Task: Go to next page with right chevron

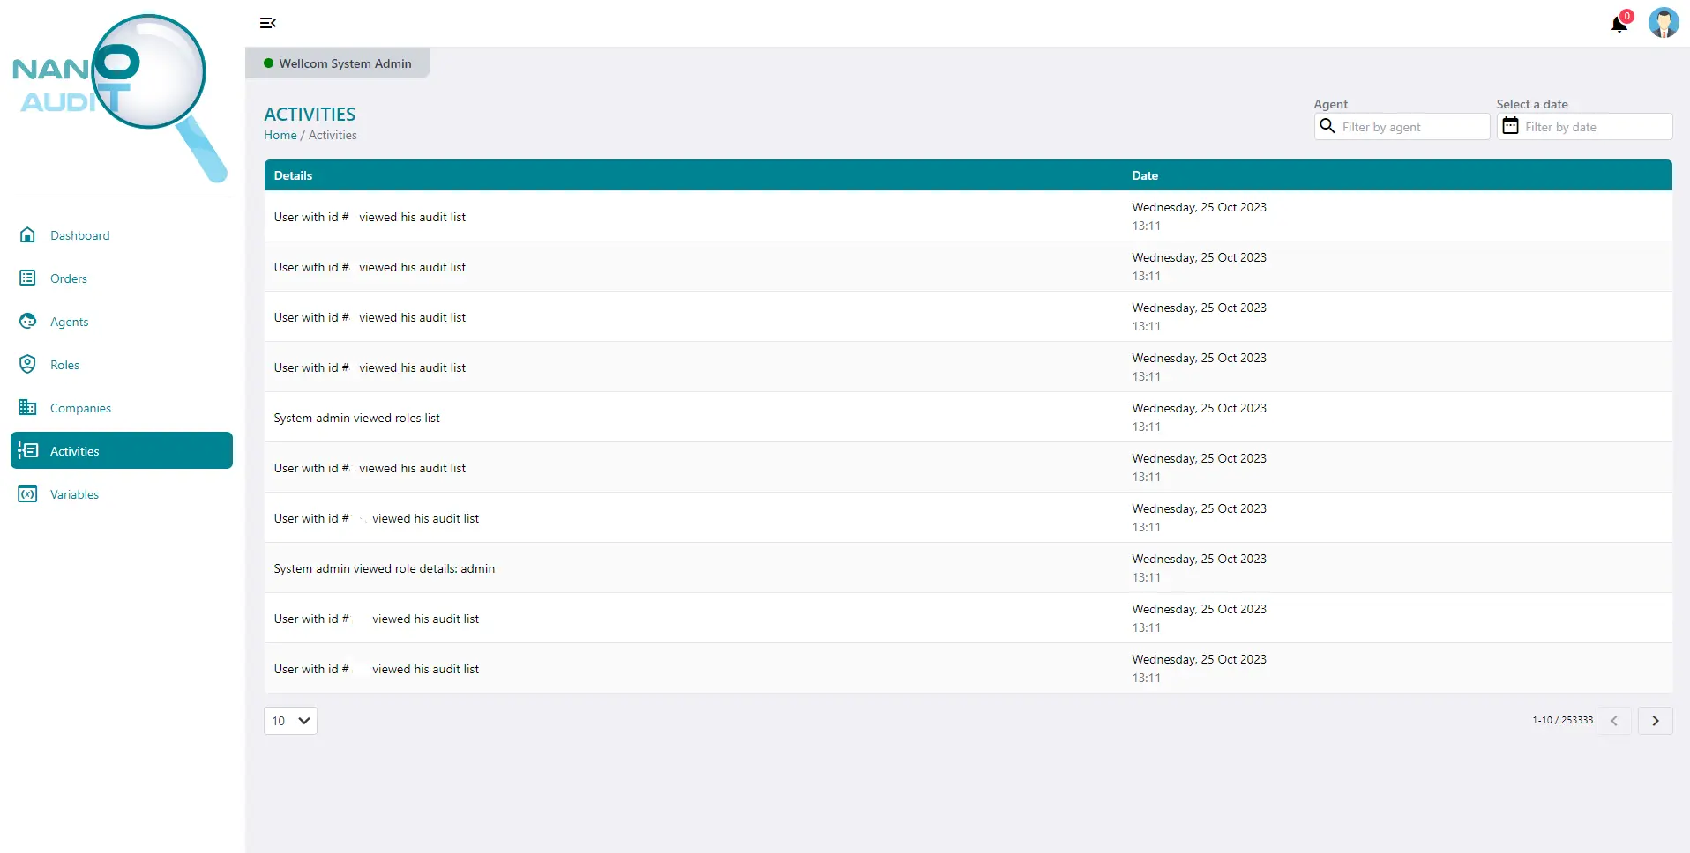Action: click(1656, 721)
